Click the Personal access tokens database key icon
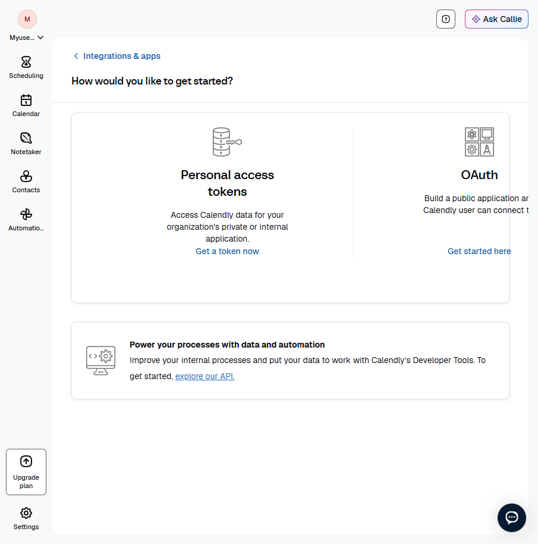The image size is (538, 544). pos(227,142)
